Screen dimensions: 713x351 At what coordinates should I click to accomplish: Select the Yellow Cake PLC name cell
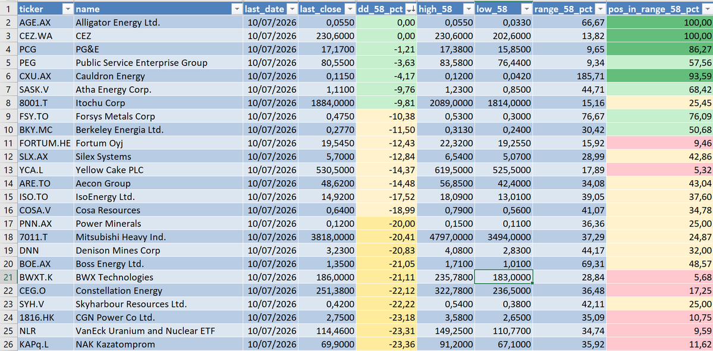pos(158,170)
